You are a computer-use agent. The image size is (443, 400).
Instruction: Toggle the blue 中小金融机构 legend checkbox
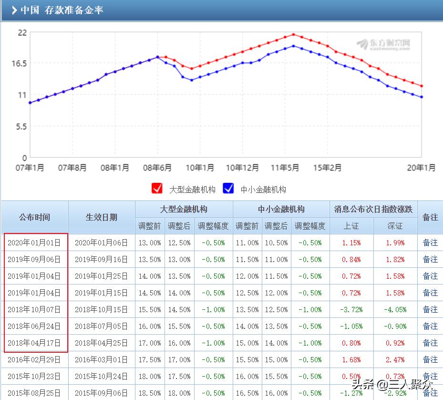[227, 189]
